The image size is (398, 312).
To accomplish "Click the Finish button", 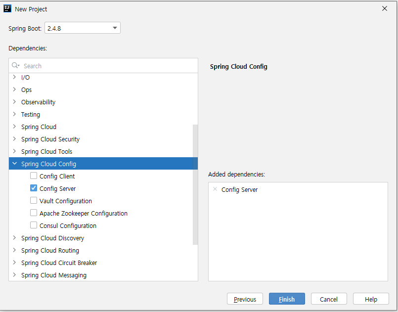I will point(287,299).
